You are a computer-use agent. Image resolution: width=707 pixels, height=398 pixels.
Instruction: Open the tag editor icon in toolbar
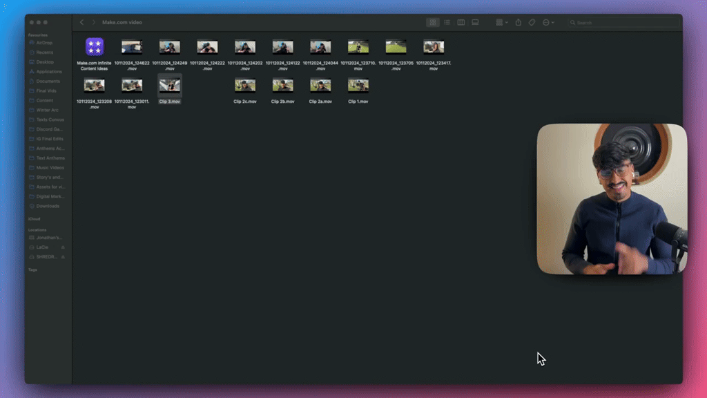click(532, 22)
